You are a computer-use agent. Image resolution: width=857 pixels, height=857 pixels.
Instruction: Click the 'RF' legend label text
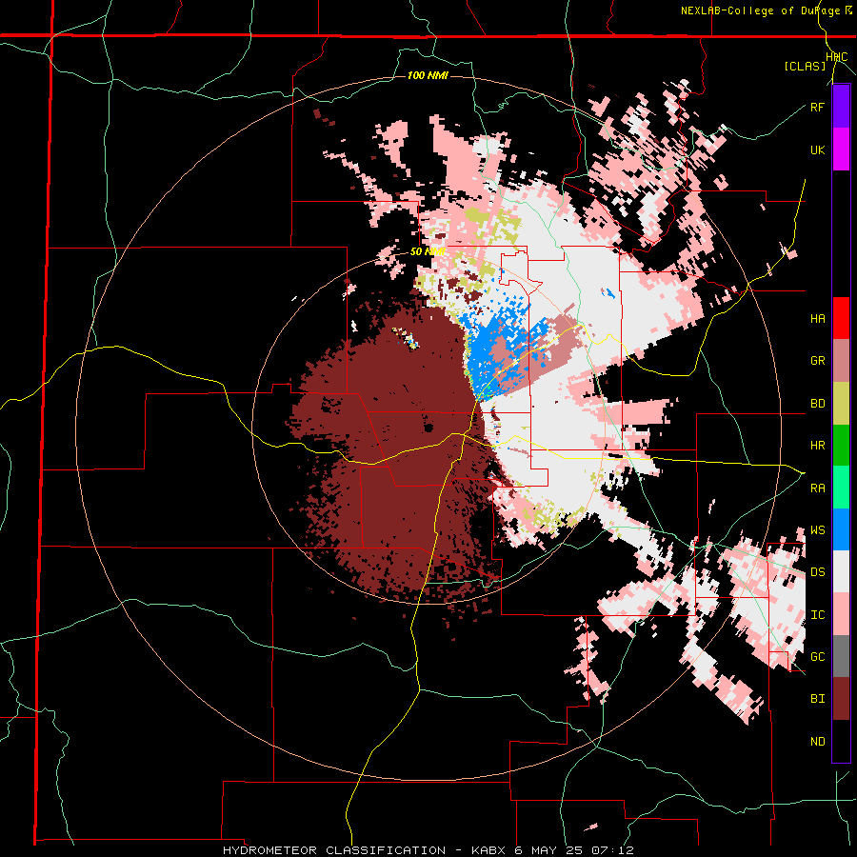pyautogui.click(x=817, y=107)
